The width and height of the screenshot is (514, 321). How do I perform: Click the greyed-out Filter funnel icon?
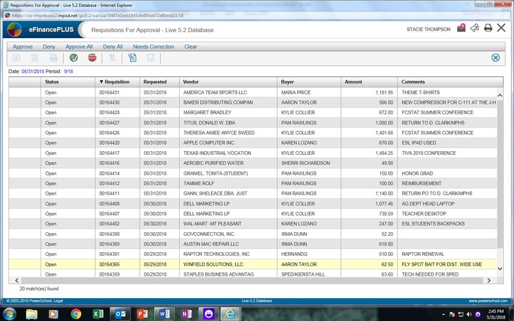112,58
